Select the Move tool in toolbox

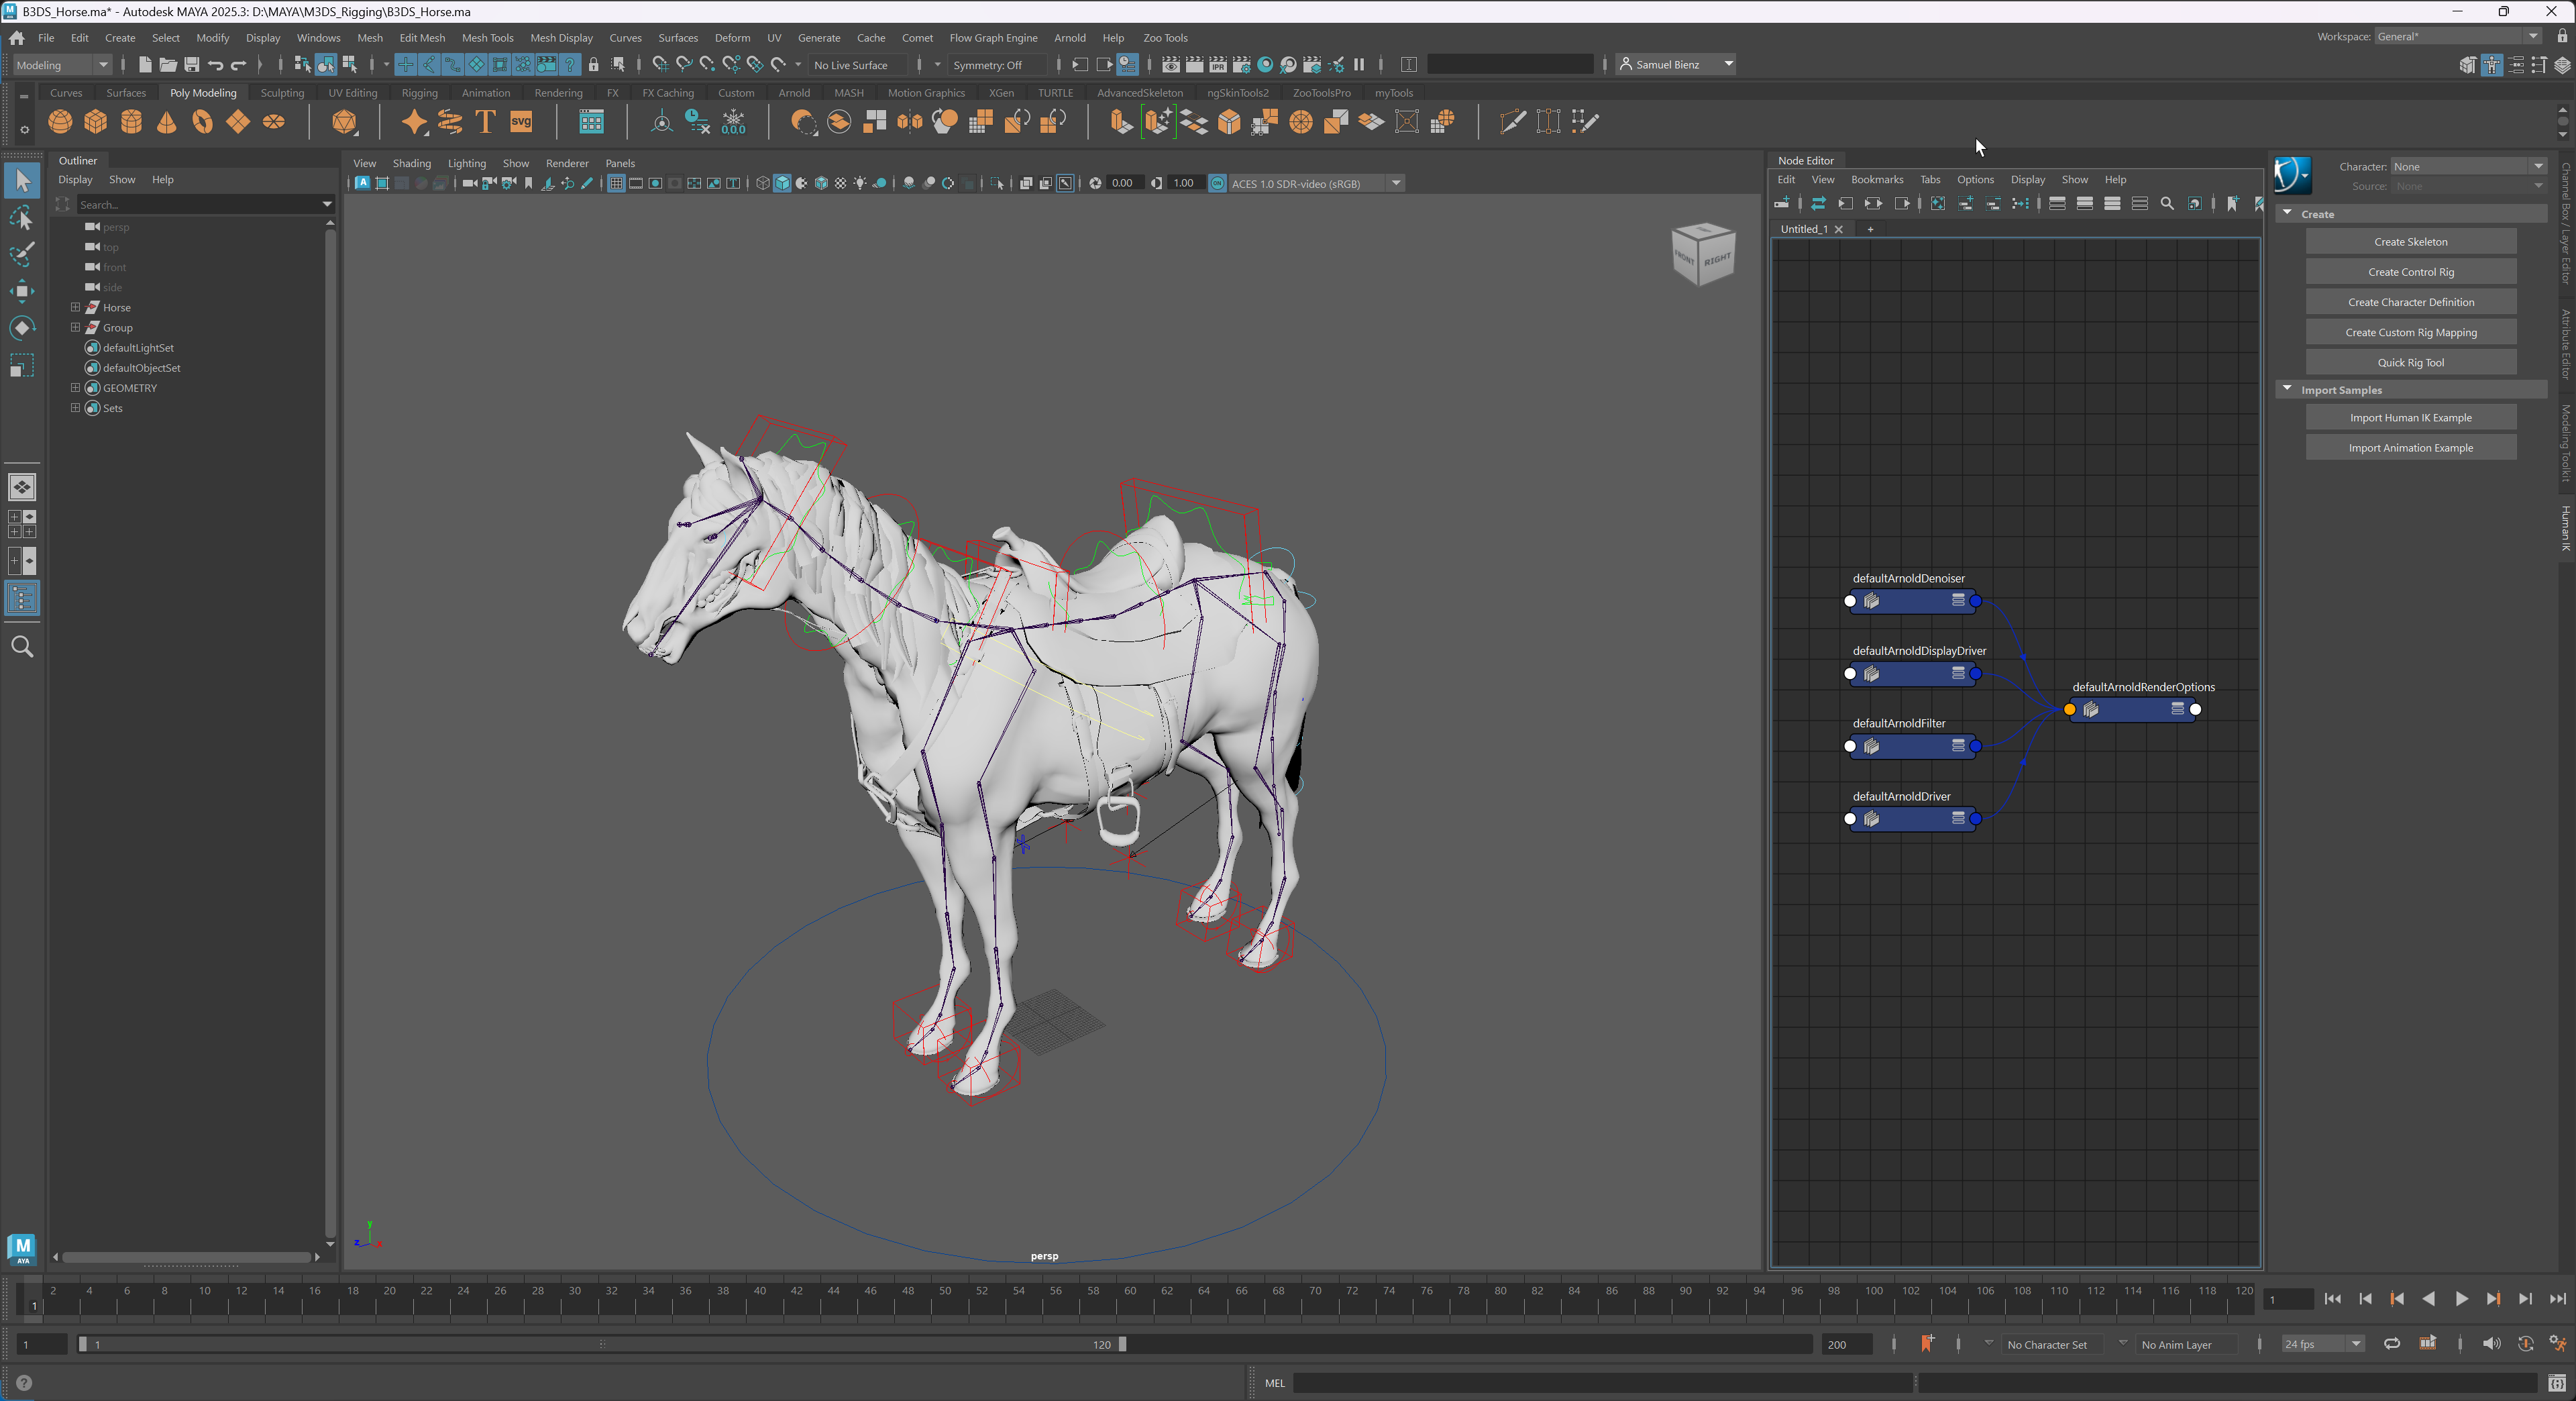[22, 291]
